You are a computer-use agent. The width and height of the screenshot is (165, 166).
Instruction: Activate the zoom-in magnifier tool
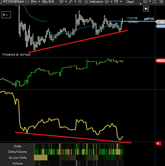coord(80,2)
